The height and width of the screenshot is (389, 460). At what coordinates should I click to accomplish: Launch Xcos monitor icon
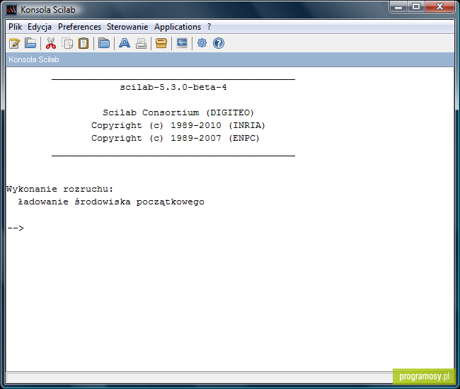(182, 43)
